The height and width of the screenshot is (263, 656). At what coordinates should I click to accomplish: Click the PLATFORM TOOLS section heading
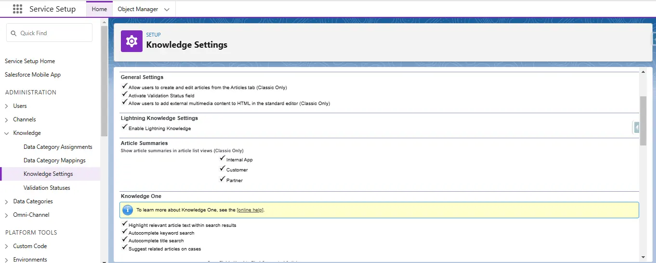[31, 233]
